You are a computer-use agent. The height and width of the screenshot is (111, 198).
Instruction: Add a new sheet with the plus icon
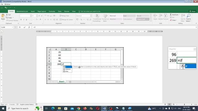tap(70, 82)
